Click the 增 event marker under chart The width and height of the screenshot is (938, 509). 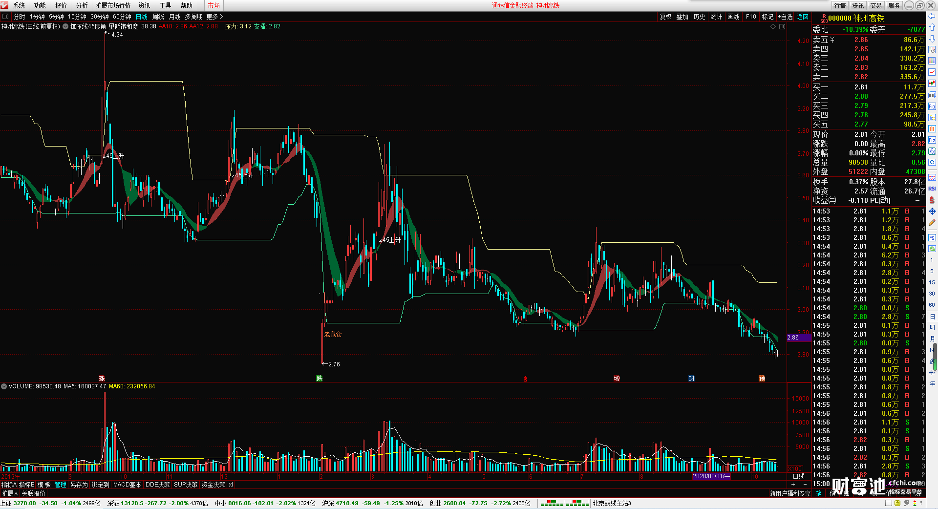click(617, 379)
